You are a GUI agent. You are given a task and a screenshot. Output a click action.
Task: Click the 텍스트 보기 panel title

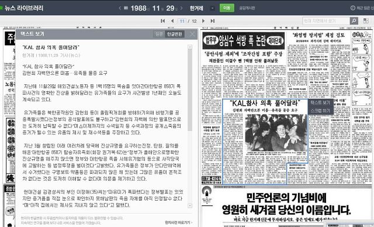pos(33,34)
